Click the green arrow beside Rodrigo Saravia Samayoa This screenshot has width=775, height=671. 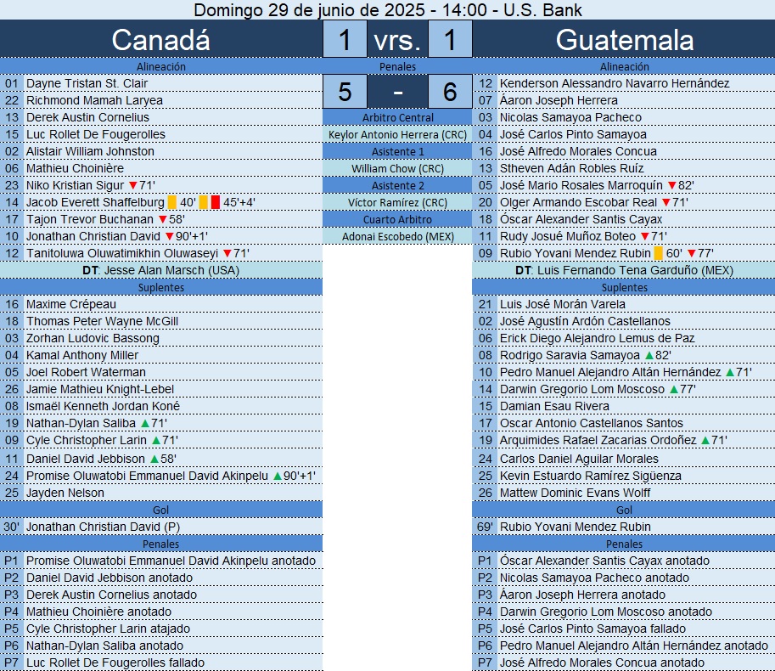649,355
